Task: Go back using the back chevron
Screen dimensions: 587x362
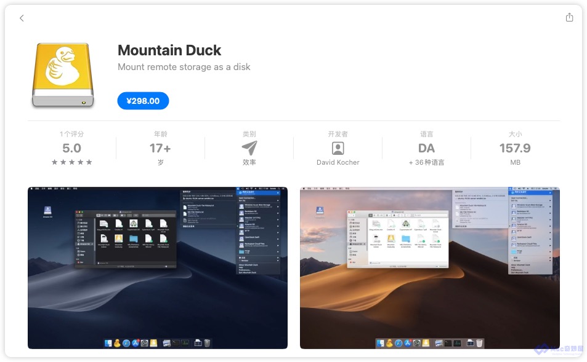Action: point(22,18)
